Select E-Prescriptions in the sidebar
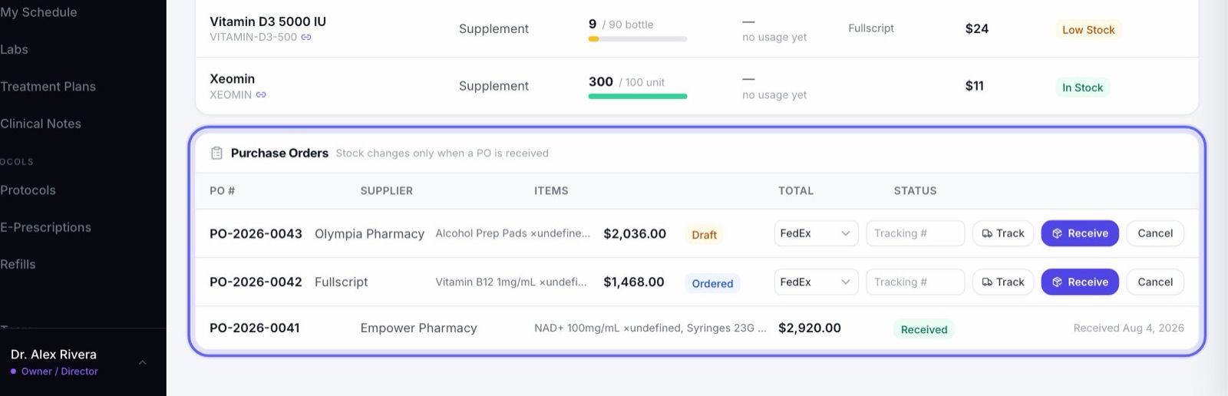Screen dimensions: 1228x396 tap(45, 227)
